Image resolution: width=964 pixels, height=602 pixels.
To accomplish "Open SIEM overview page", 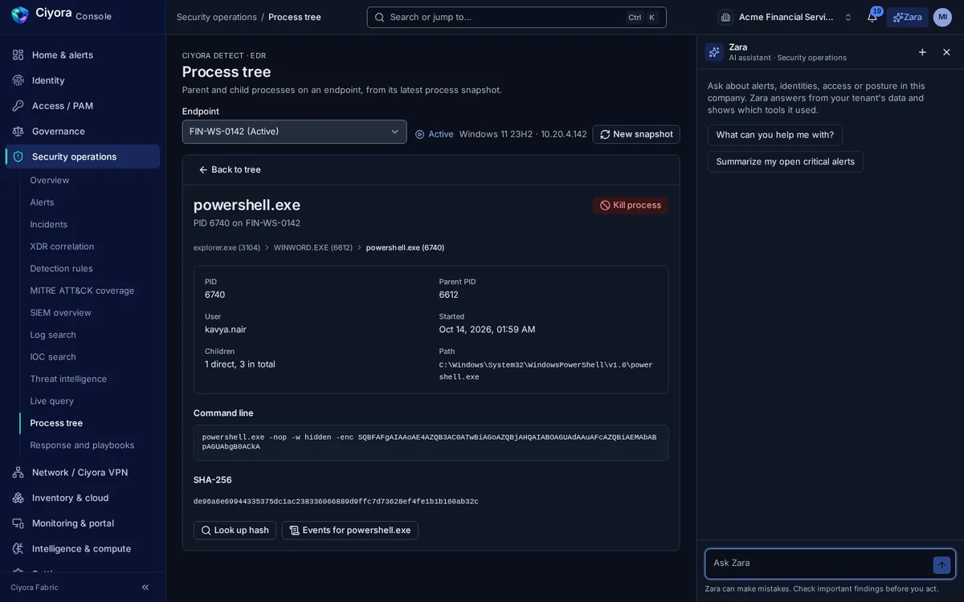I will (60, 312).
